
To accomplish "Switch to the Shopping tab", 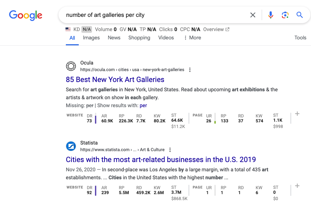I will pos(139,38).
